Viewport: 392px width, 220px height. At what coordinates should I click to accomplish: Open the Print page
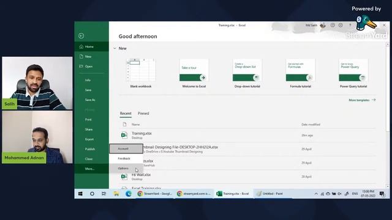click(91, 120)
